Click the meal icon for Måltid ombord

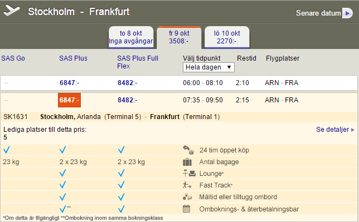(x=187, y=197)
